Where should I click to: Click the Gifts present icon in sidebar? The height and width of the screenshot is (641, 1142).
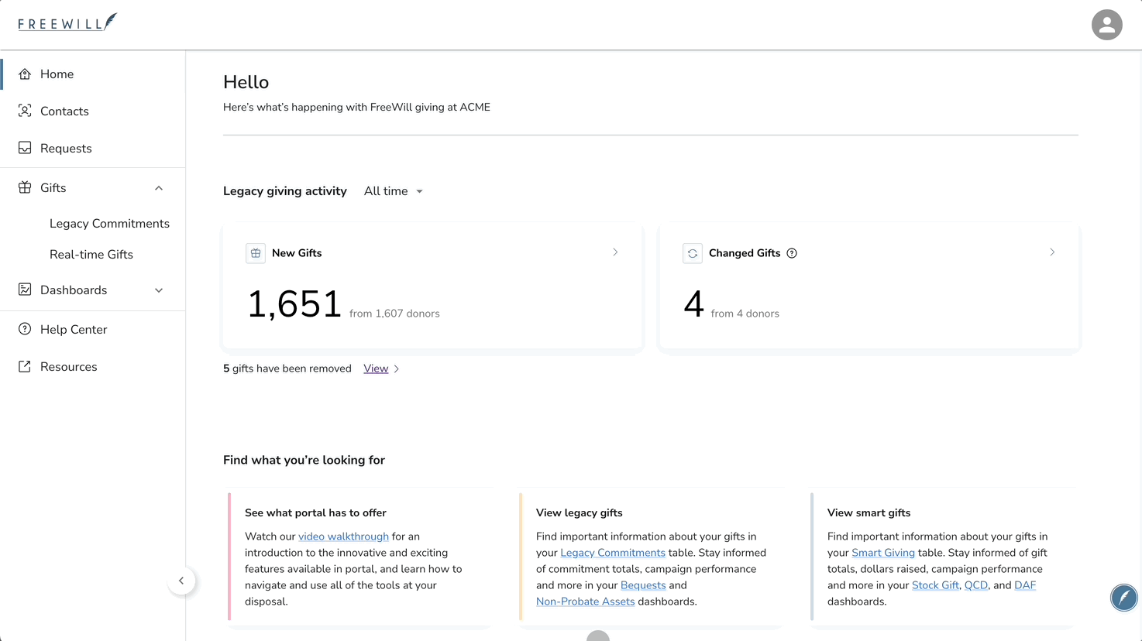click(x=25, y=187)
